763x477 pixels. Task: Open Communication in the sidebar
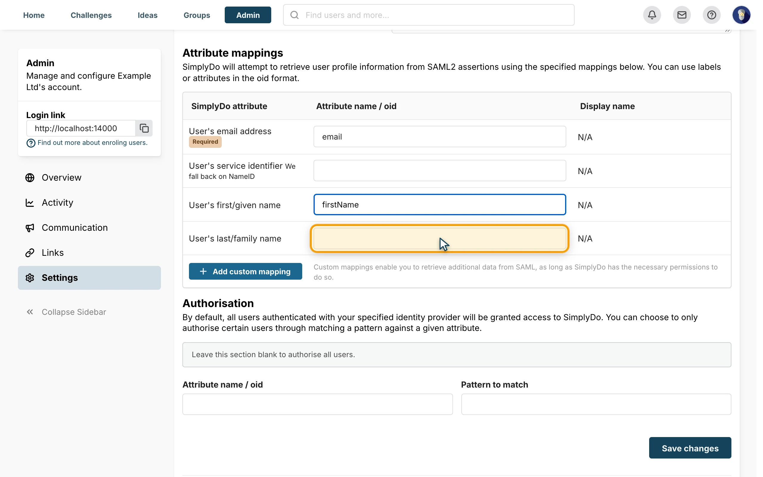point(89,228)
